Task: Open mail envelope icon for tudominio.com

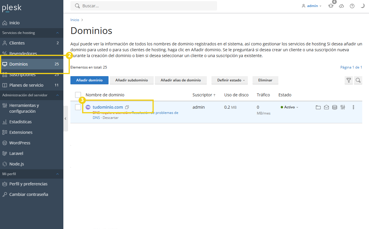Action: (x=326, y=107)
